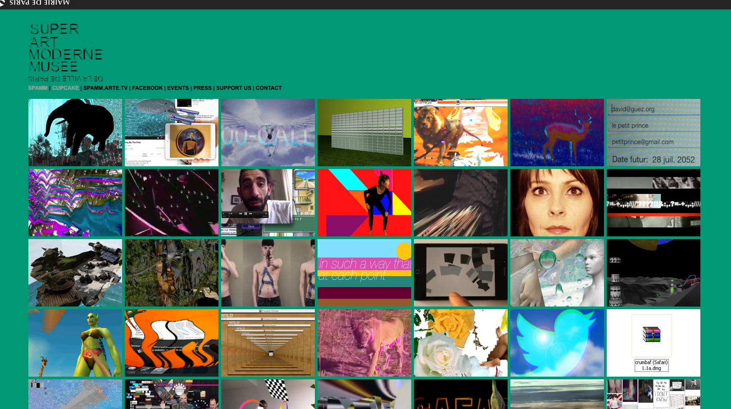This screenshot has height=409, width=731.
Task: Open the FACEBOOK link
Action: [147, 88]
